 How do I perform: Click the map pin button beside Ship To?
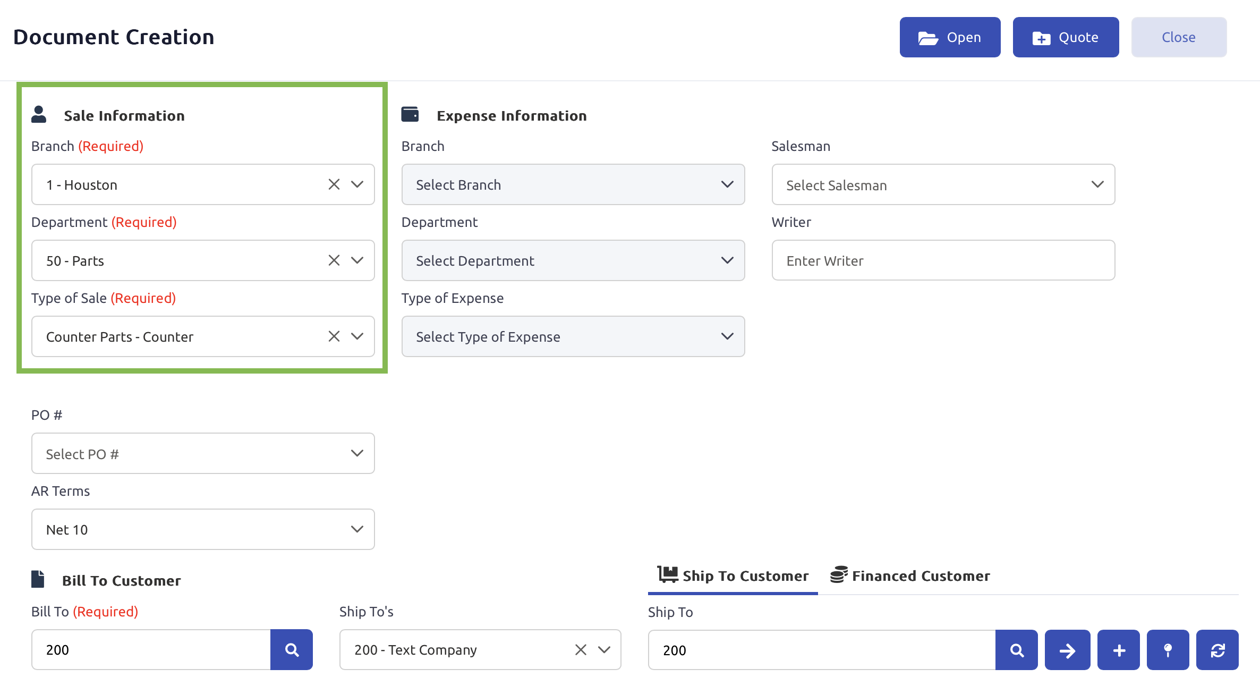[1168, 650]
